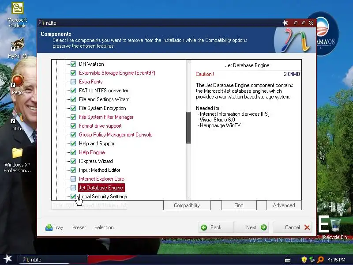Image resolution: width=353 pixels, height=265 pixels.
Task: Open the Pego desktop shortcut
Action: coord(17,84)
